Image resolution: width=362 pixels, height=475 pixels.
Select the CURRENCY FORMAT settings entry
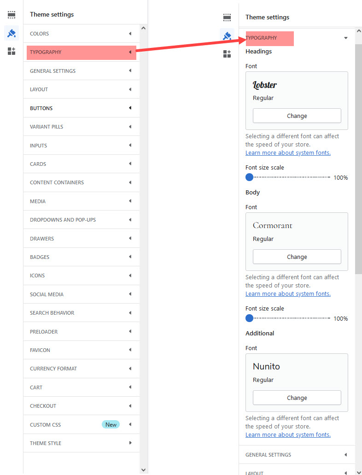(81, 369)
